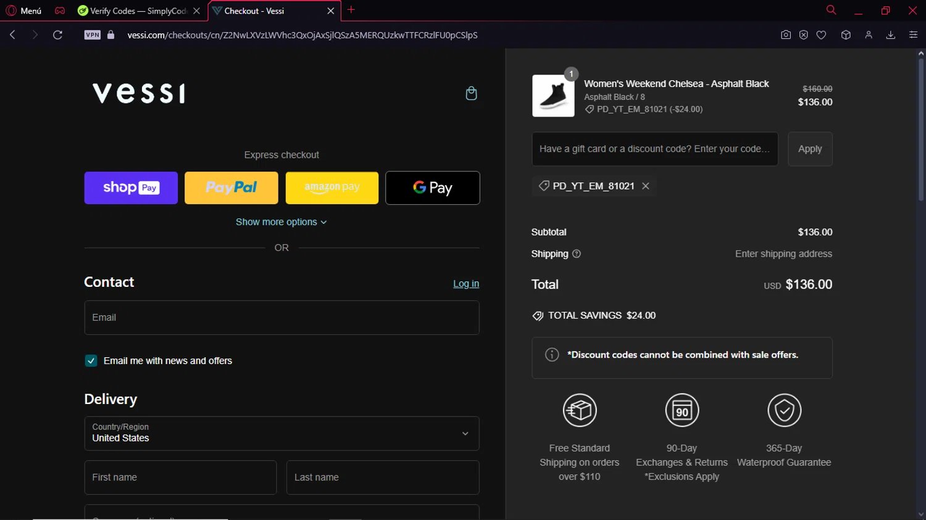Pay with Amazon Pay
This screenshot has height=520, width=926.
click(x=332, y=188)
